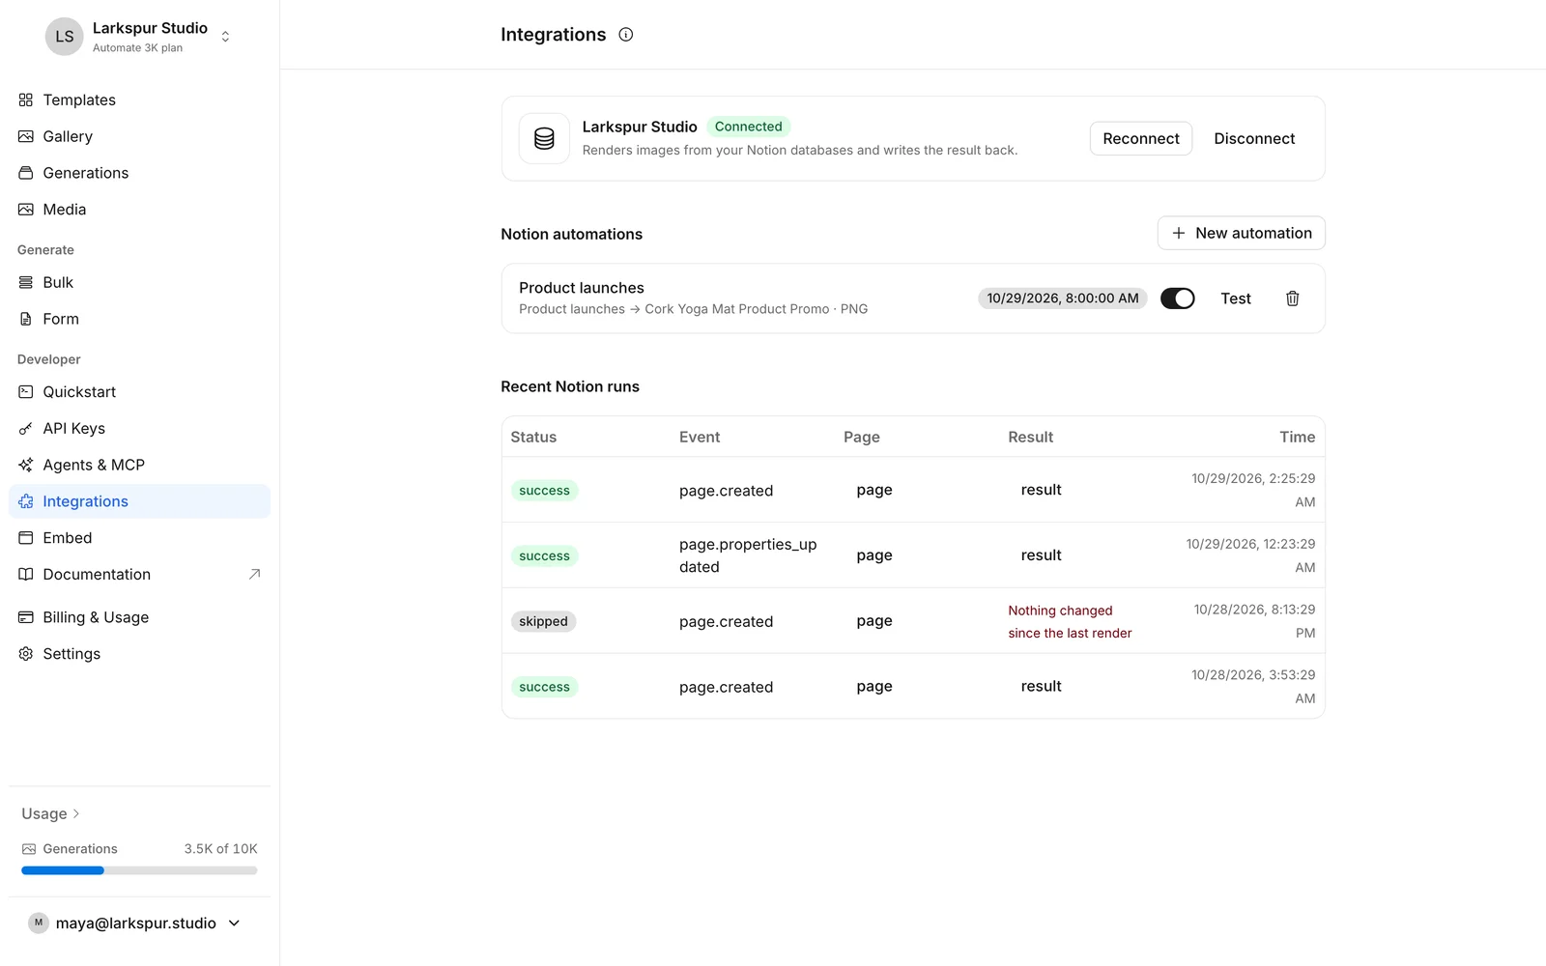Click the Gallery image icon

pos(26,136)
